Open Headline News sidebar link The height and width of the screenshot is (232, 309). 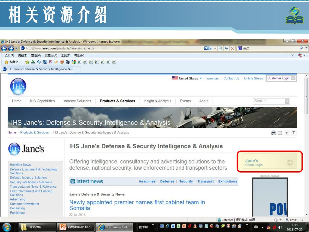click(x=20, y=165)
